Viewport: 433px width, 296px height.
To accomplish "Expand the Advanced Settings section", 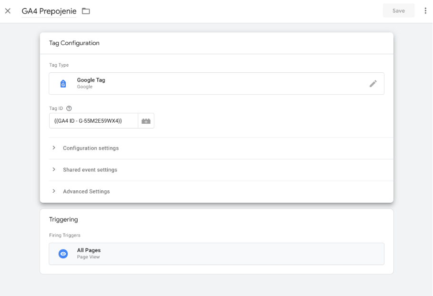I will 86,191.
